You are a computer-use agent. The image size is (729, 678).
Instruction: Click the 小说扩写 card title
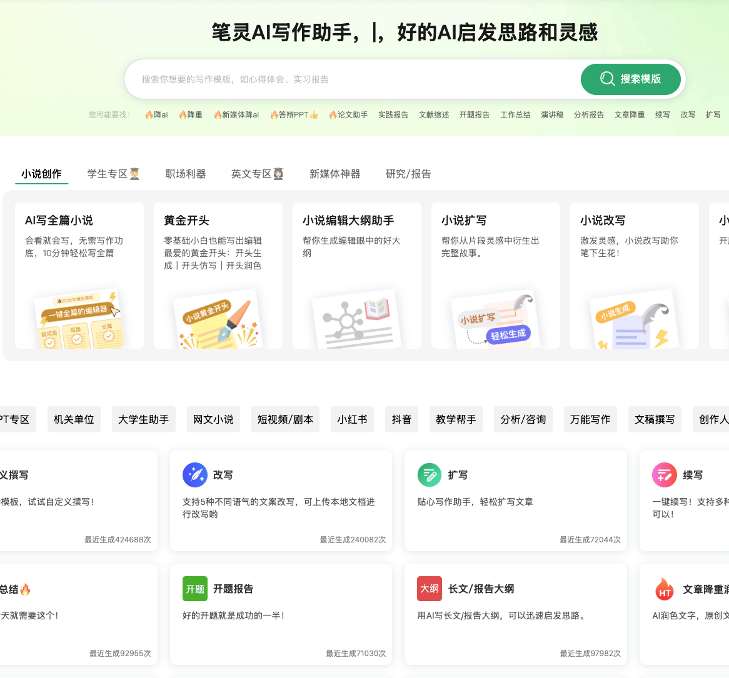click(x=464, y=220)
